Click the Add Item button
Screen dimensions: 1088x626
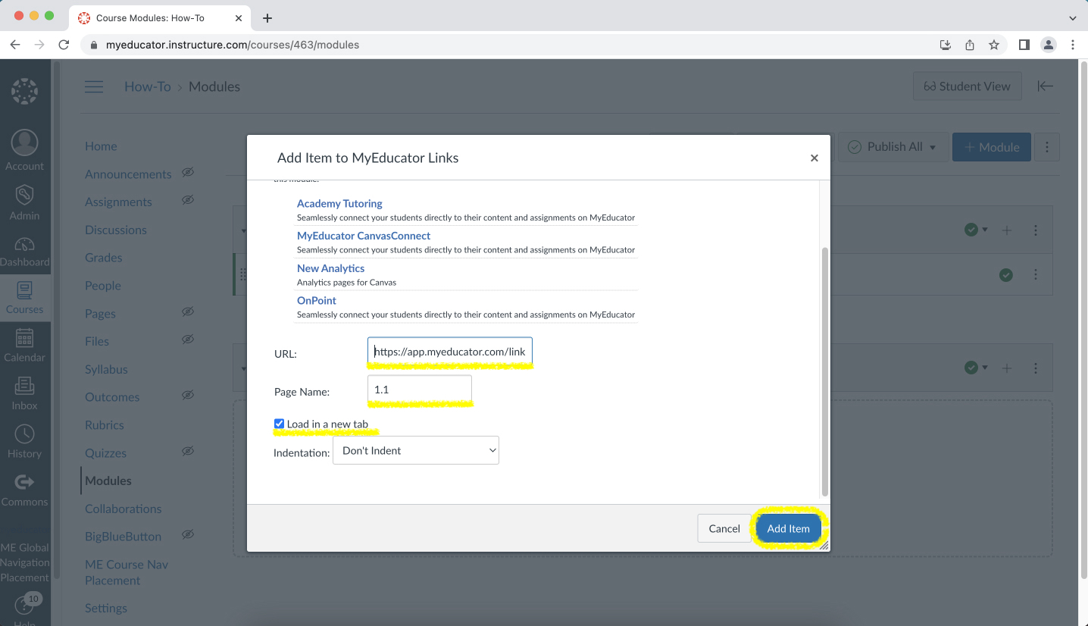788,528
